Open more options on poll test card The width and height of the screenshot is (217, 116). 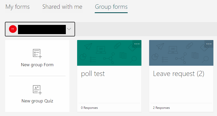pyautogui.click(x=137, y=44)
